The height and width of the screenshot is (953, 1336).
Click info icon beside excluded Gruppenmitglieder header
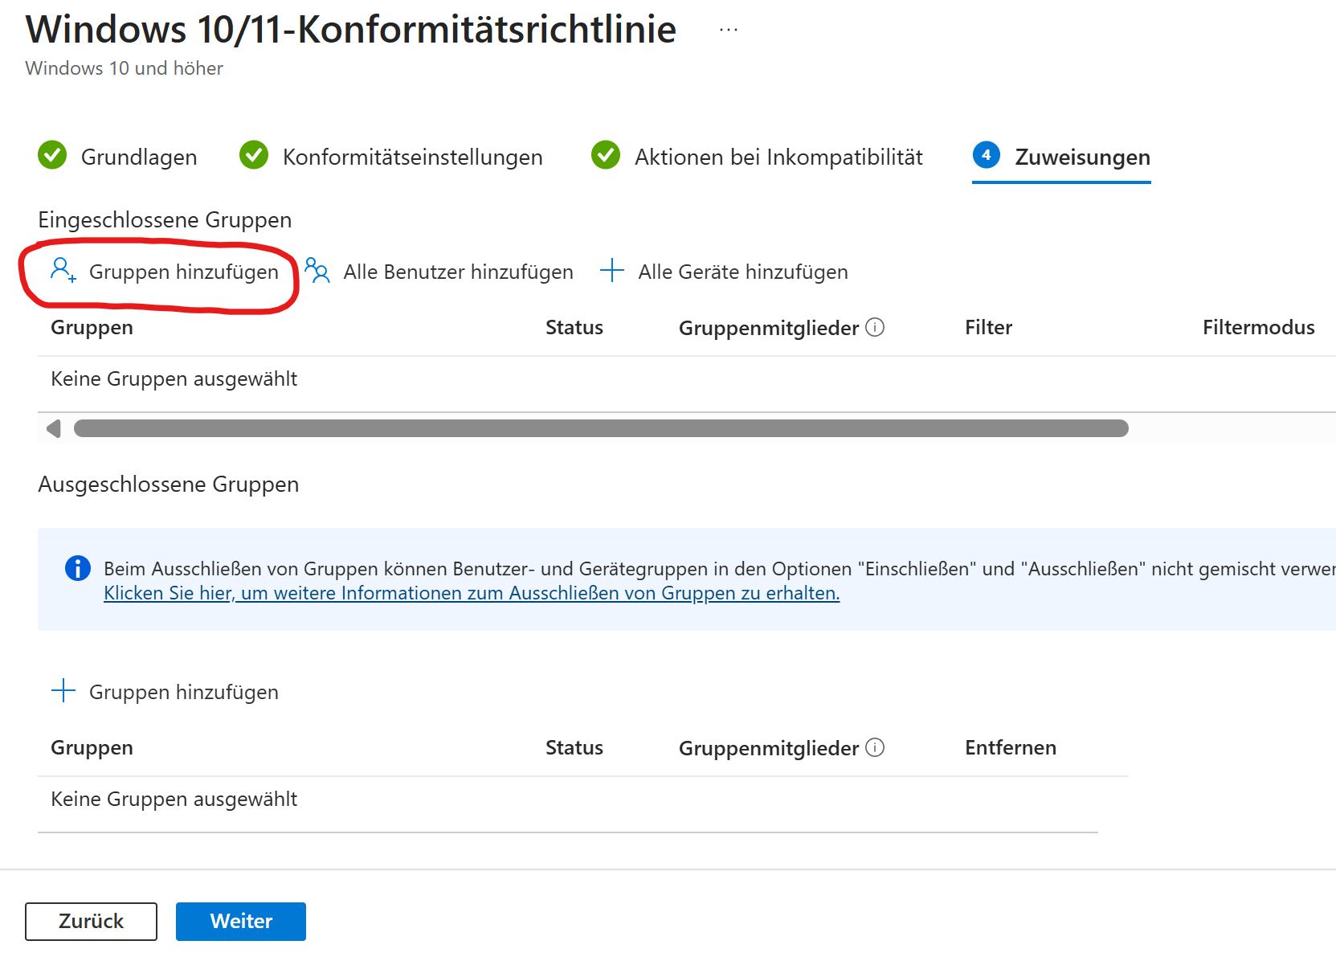coord(875,747)
